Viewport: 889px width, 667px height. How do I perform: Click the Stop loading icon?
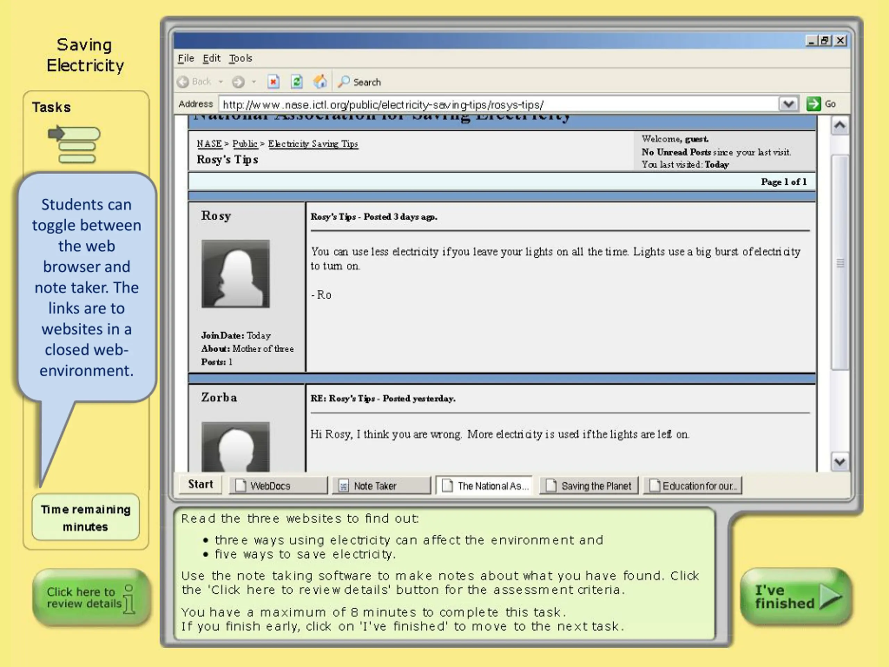point(273,82)
